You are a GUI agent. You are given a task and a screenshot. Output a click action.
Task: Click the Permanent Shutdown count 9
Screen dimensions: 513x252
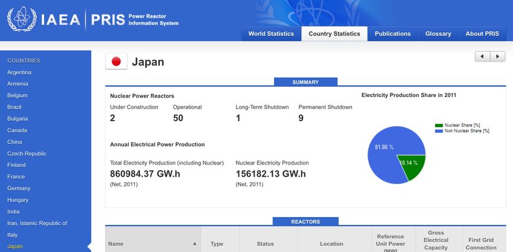click(301, 118)
